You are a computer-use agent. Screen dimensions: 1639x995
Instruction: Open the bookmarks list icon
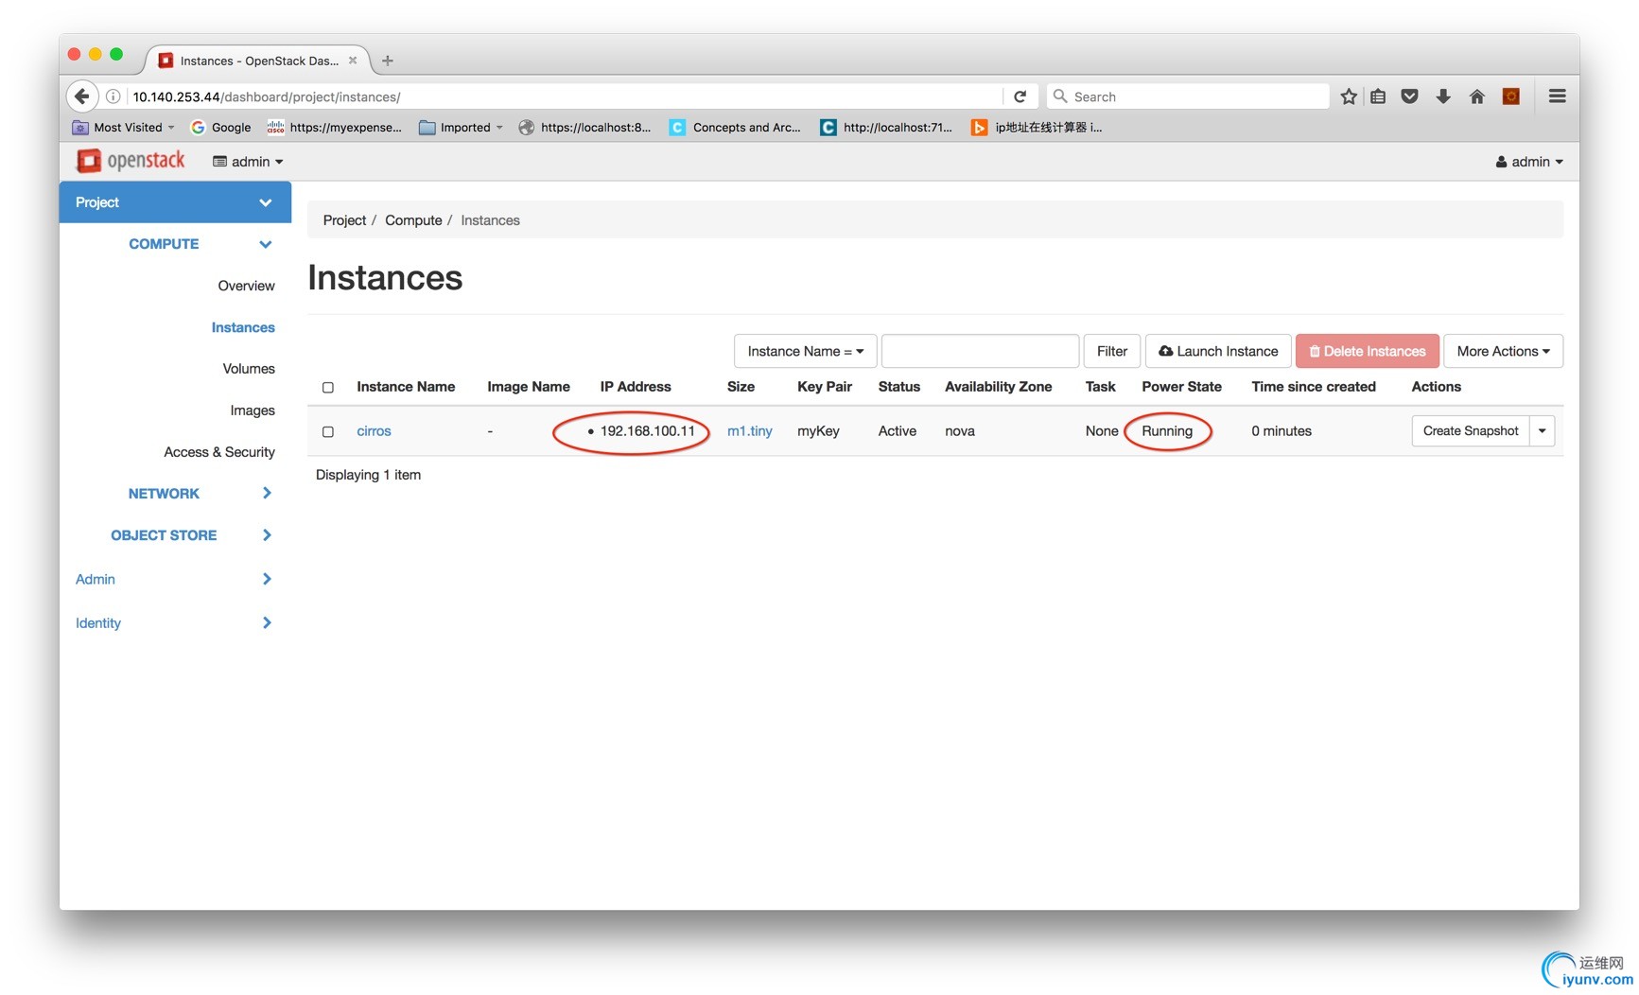[1378, 96]
